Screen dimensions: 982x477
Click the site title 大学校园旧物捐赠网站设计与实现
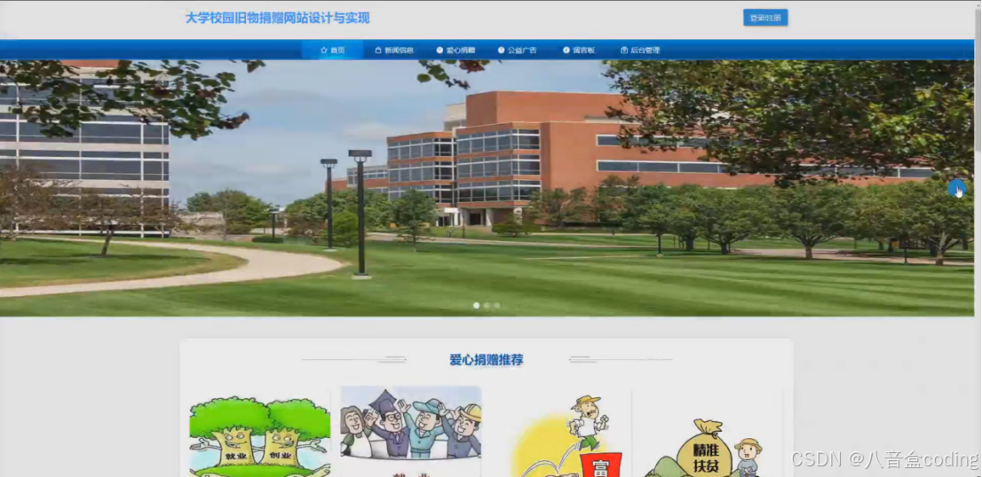coord(277,18)
